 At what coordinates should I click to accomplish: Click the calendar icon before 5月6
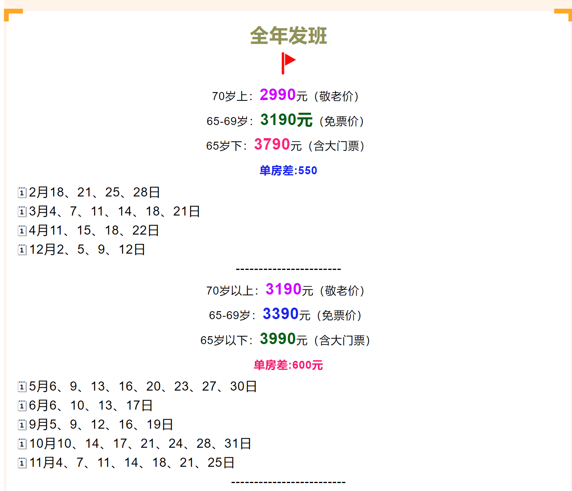[x=22, y=387]
